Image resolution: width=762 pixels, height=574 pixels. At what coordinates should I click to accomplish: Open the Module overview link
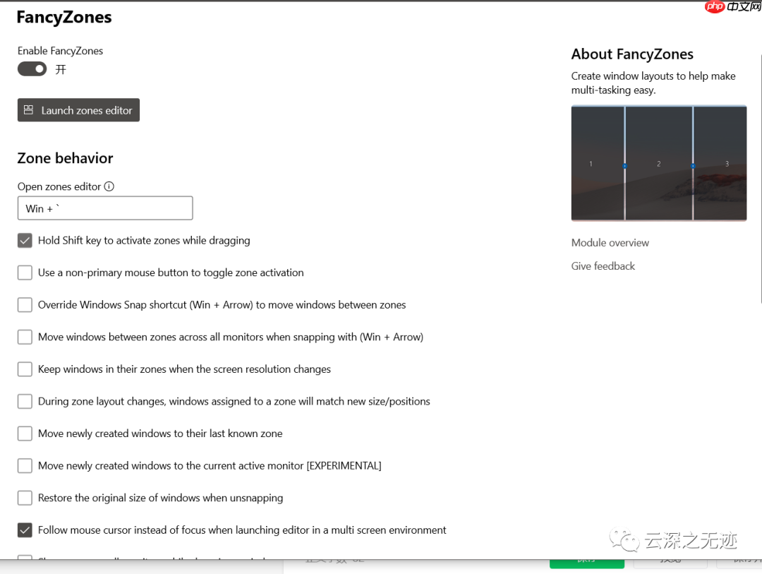coord(610,242)
